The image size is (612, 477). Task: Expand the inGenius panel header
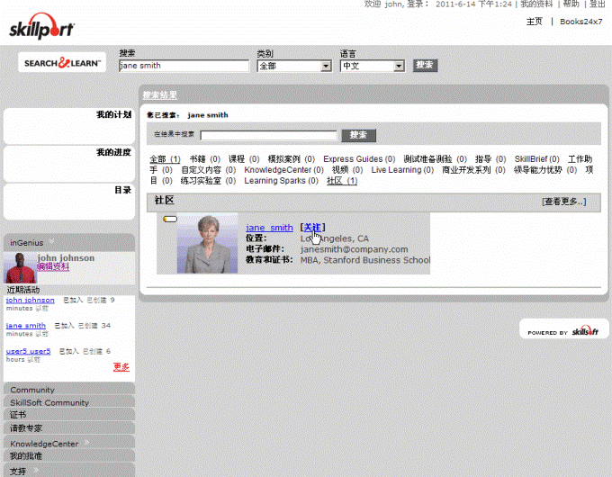click(69, 242)
